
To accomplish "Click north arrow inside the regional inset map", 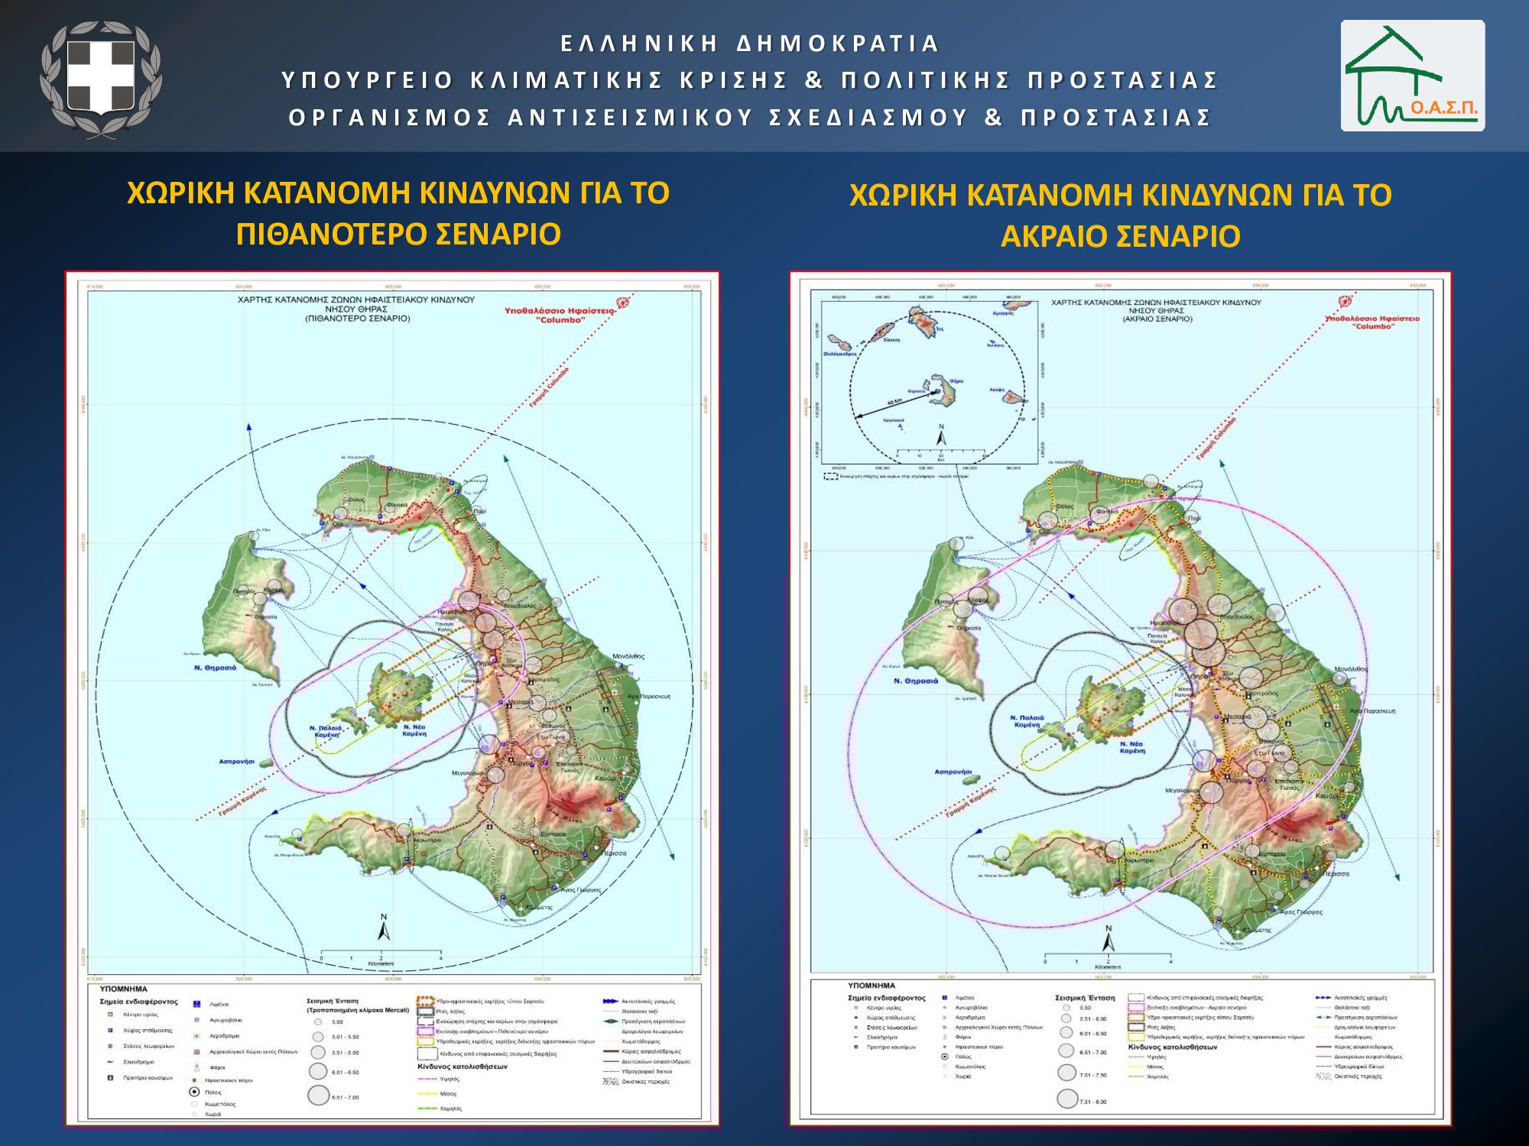I will [x=941, y=435].
